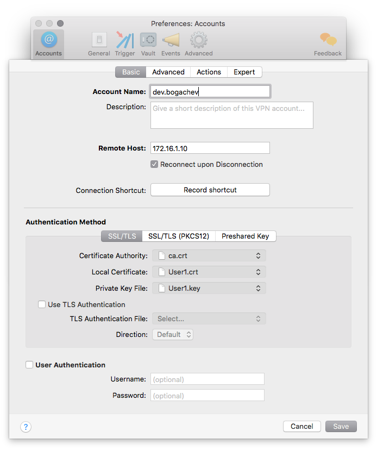
Task: Open Private Key File User1.key dropdown
Action: click(209, 288)
